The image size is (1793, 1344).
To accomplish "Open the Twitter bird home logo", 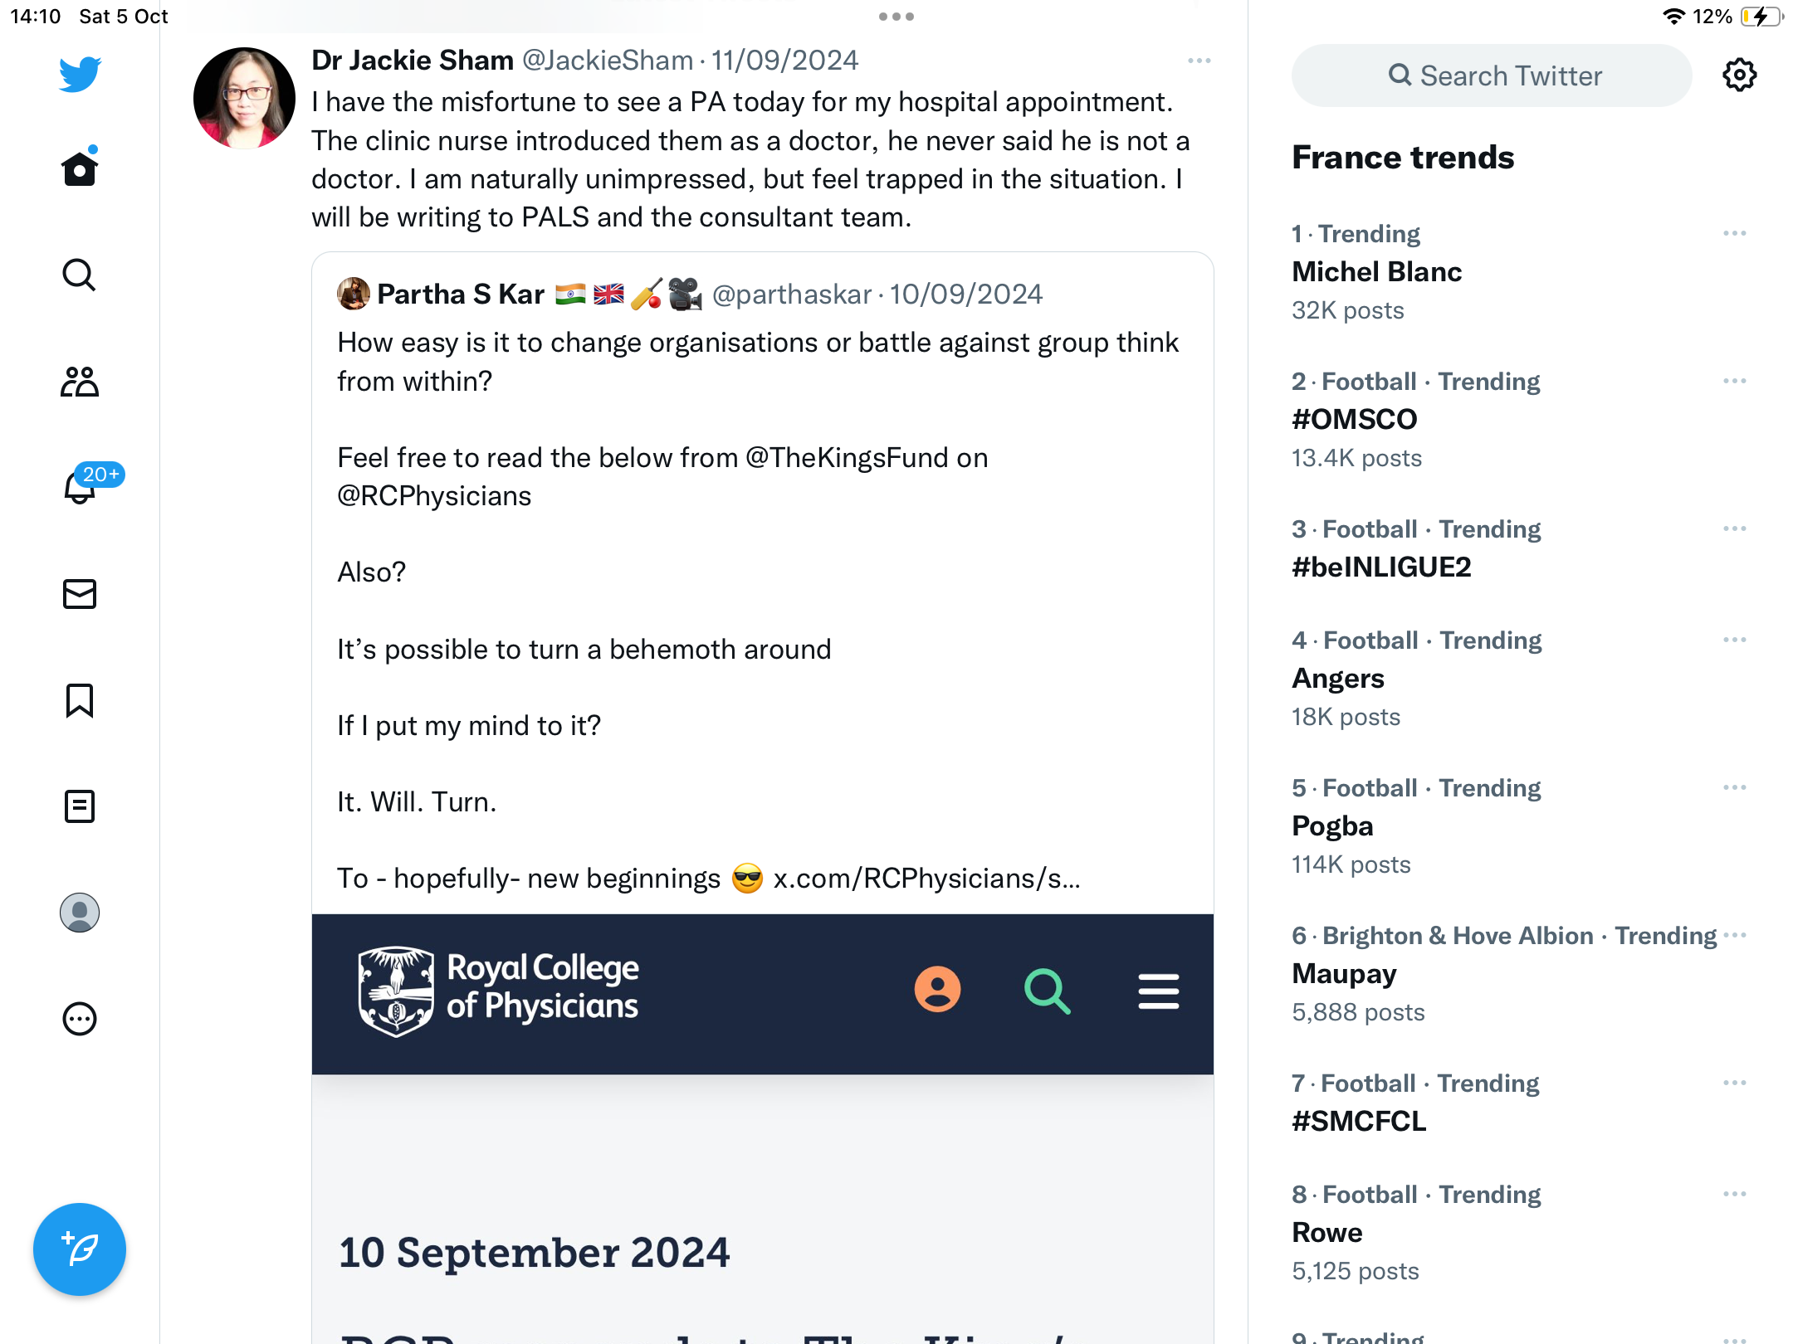I will pos(80,74).
